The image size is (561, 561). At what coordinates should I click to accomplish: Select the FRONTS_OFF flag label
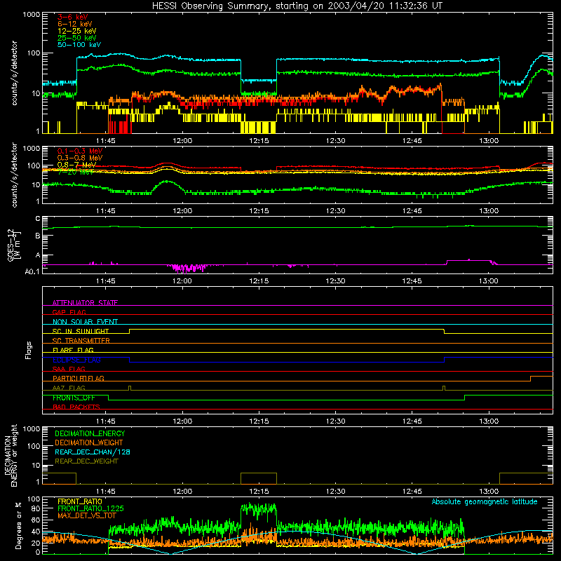tap(74, 398)
